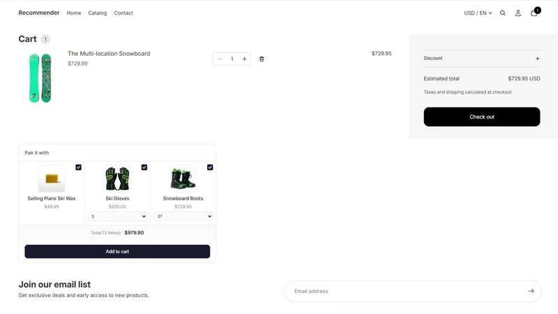Screen dimensions: 558x314
Task: Open the Ski Gloves title link
Action: click(117, 198)
